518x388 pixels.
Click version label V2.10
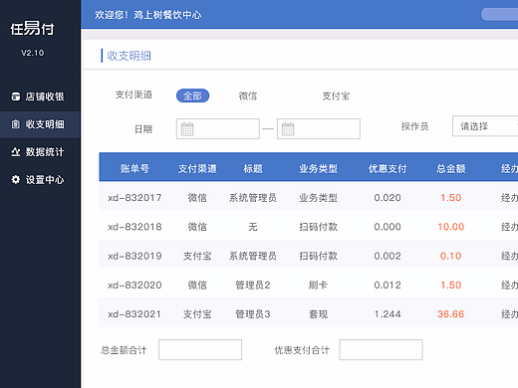coord(32,53)
